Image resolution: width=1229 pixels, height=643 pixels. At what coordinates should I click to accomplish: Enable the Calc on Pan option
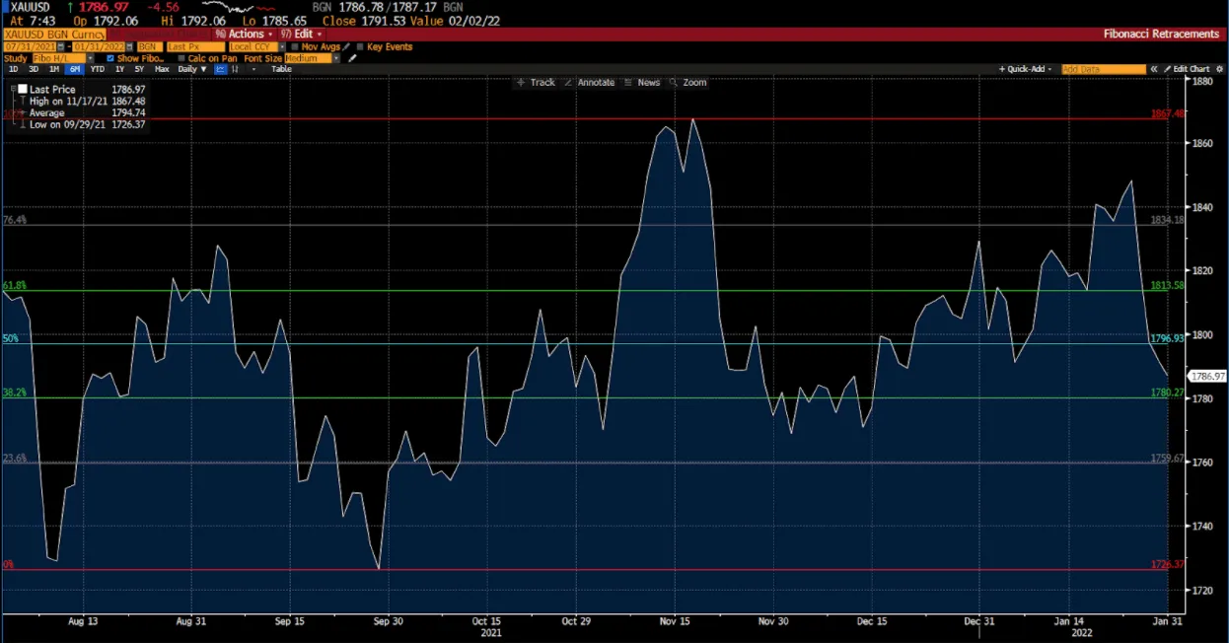click(181, 58)
